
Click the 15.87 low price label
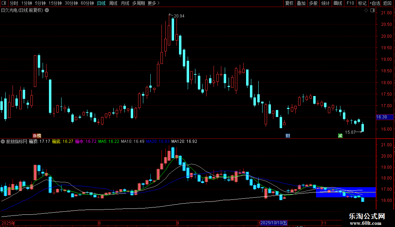pyautogui.click(x=350, y=132)
